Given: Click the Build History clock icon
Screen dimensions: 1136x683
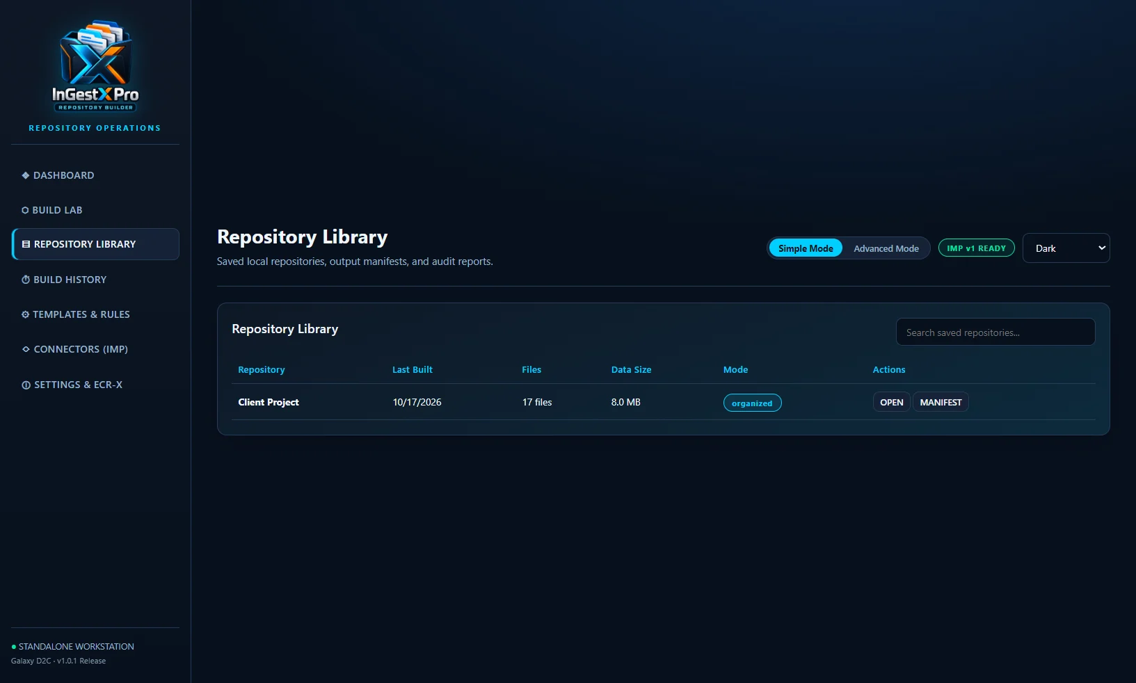Looking at the screenshot, I should [26, 280].
